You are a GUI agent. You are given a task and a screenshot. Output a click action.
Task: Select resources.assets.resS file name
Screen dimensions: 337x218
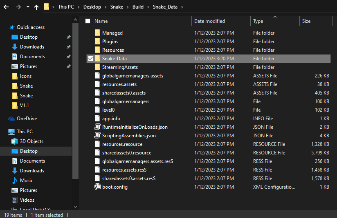pyautogui.click(x=124, y=170)
